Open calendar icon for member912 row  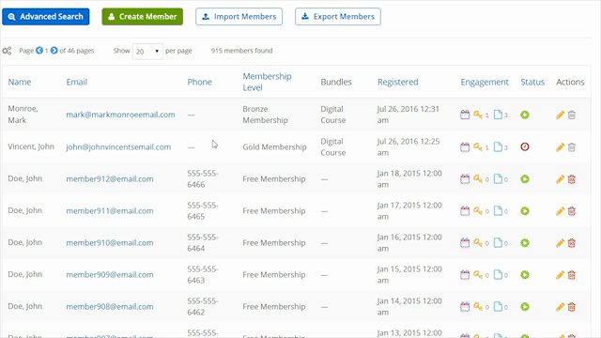point(465,178)
